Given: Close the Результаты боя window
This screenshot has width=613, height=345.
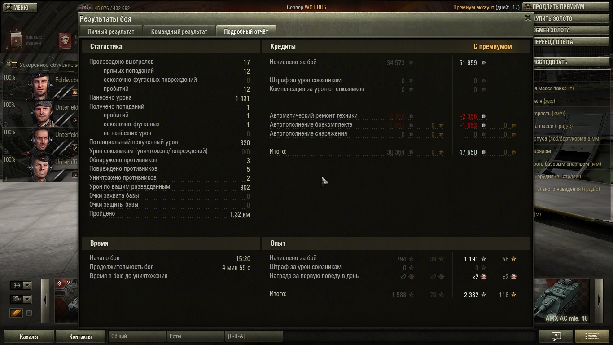Looking at the screenshot, I should tap(528, 18).
